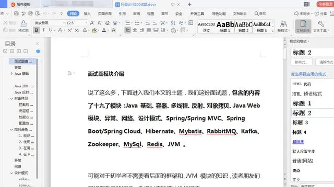Open the font size 12.5 dropdown
The image size is (334, 187).
pyautogui.click(x=86, y=23)
